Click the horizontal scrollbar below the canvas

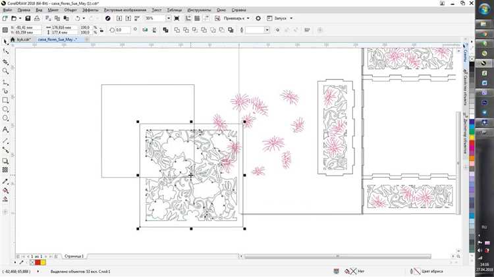click(337, 257)
